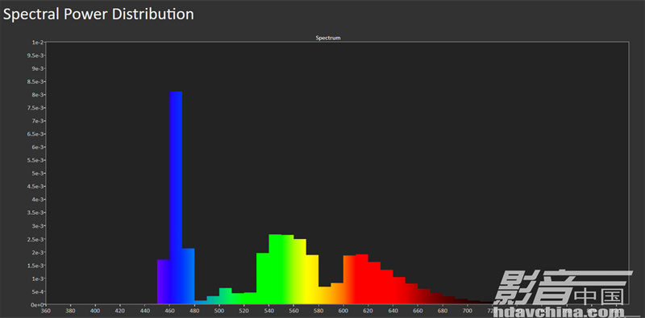Select the dark red bar at 660

tap(424, 296)
